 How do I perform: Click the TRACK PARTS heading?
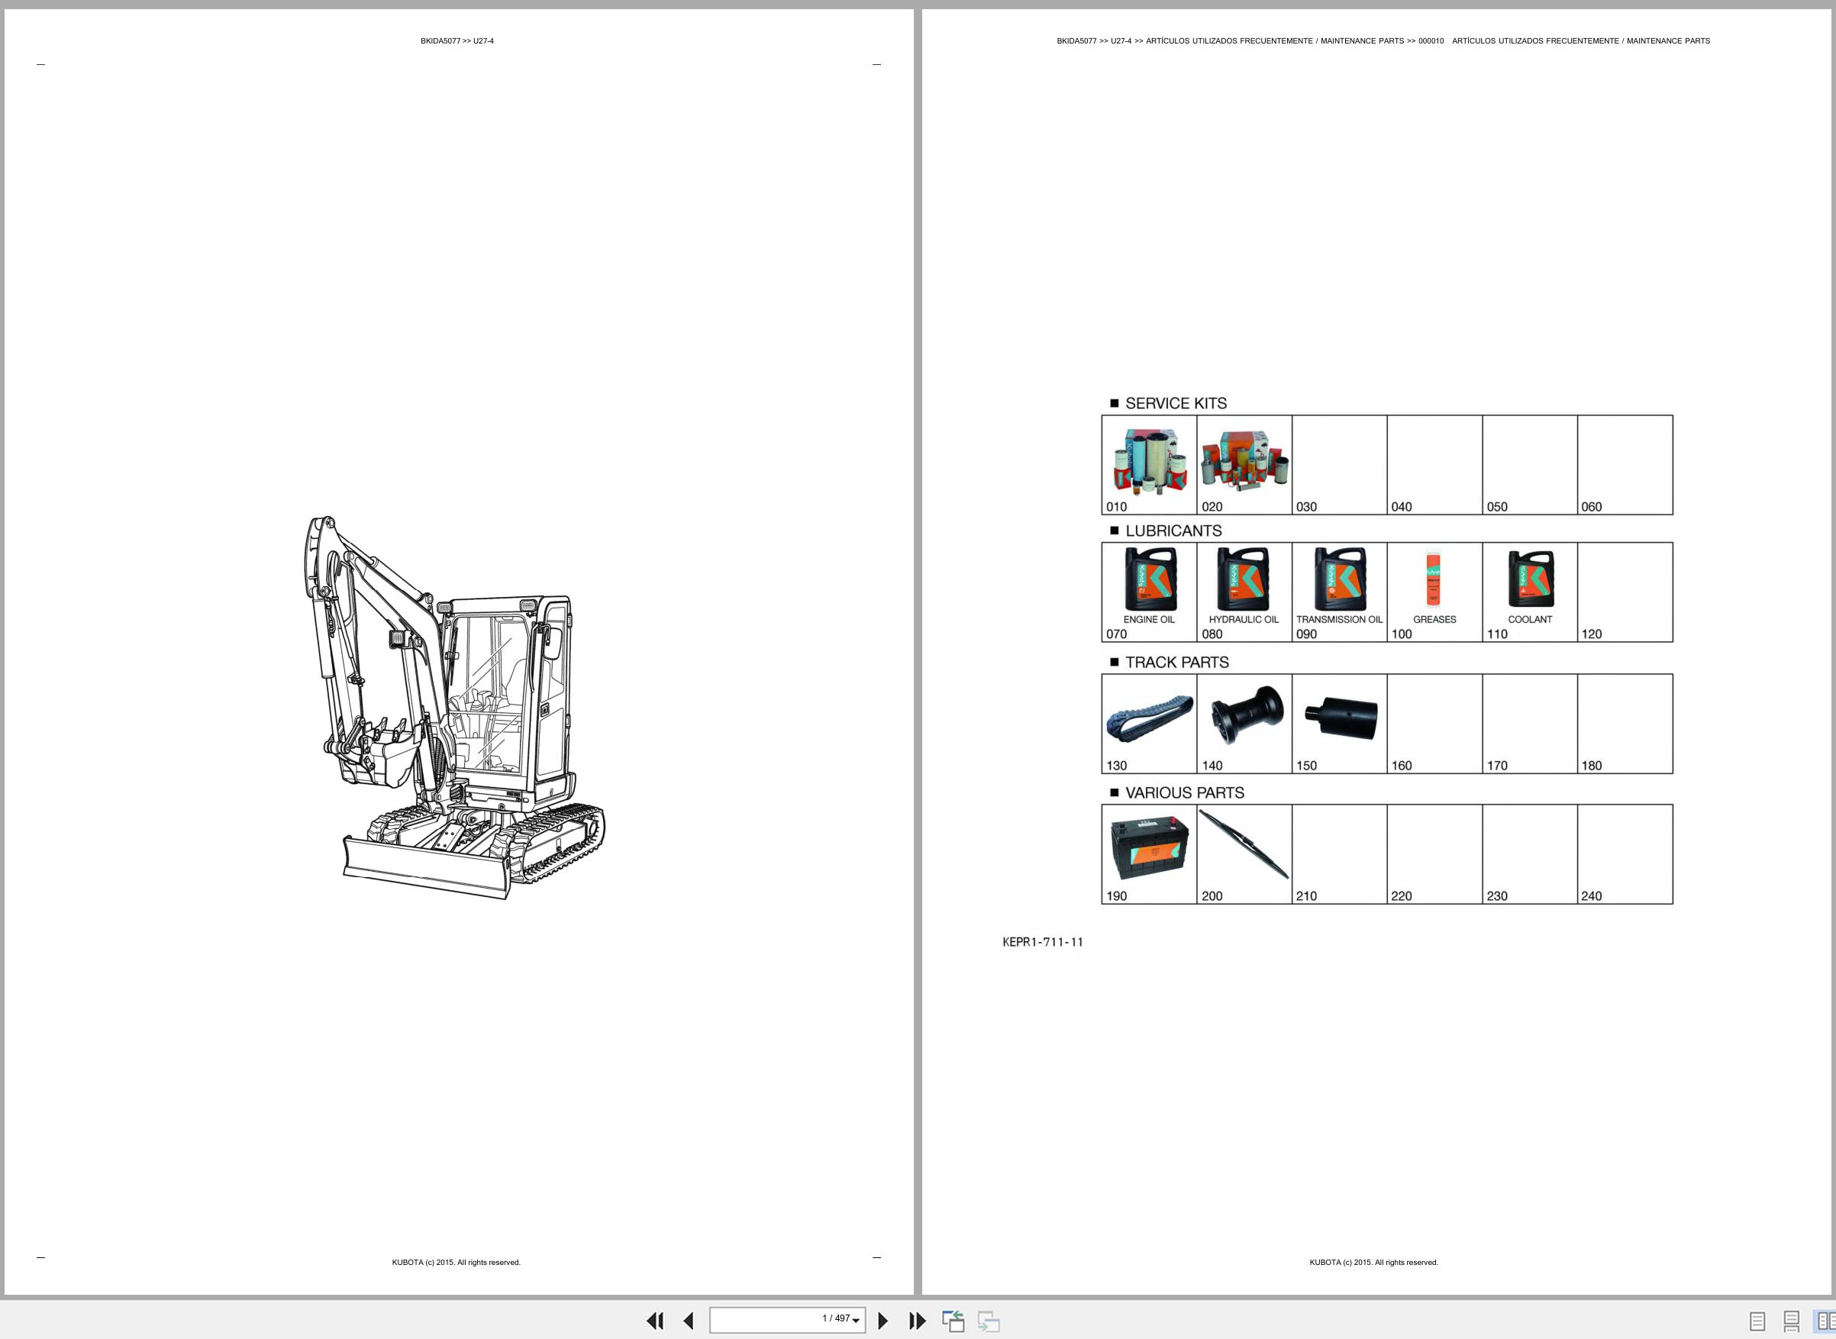click(x=1177, y=662)
